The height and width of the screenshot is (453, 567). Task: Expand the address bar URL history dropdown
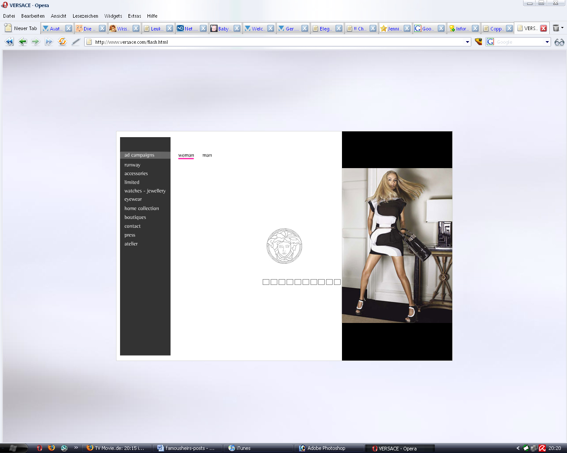(467, 42)
